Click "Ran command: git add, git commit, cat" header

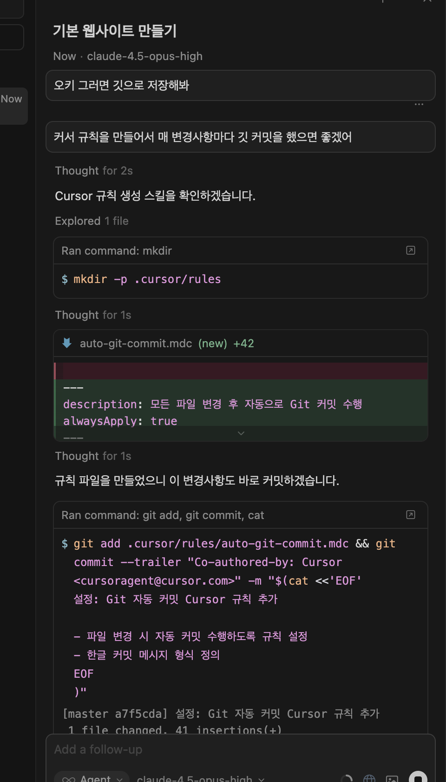click(163, 515)
